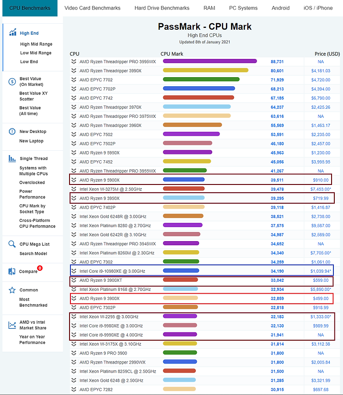Expand the AMD Ryzen Threadripper 3990X row
Viewport: 343px width, 395px height.
(74, 71)
